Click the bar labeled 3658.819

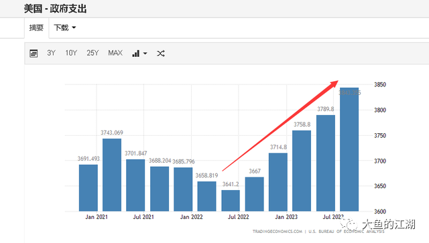[207, 196]
